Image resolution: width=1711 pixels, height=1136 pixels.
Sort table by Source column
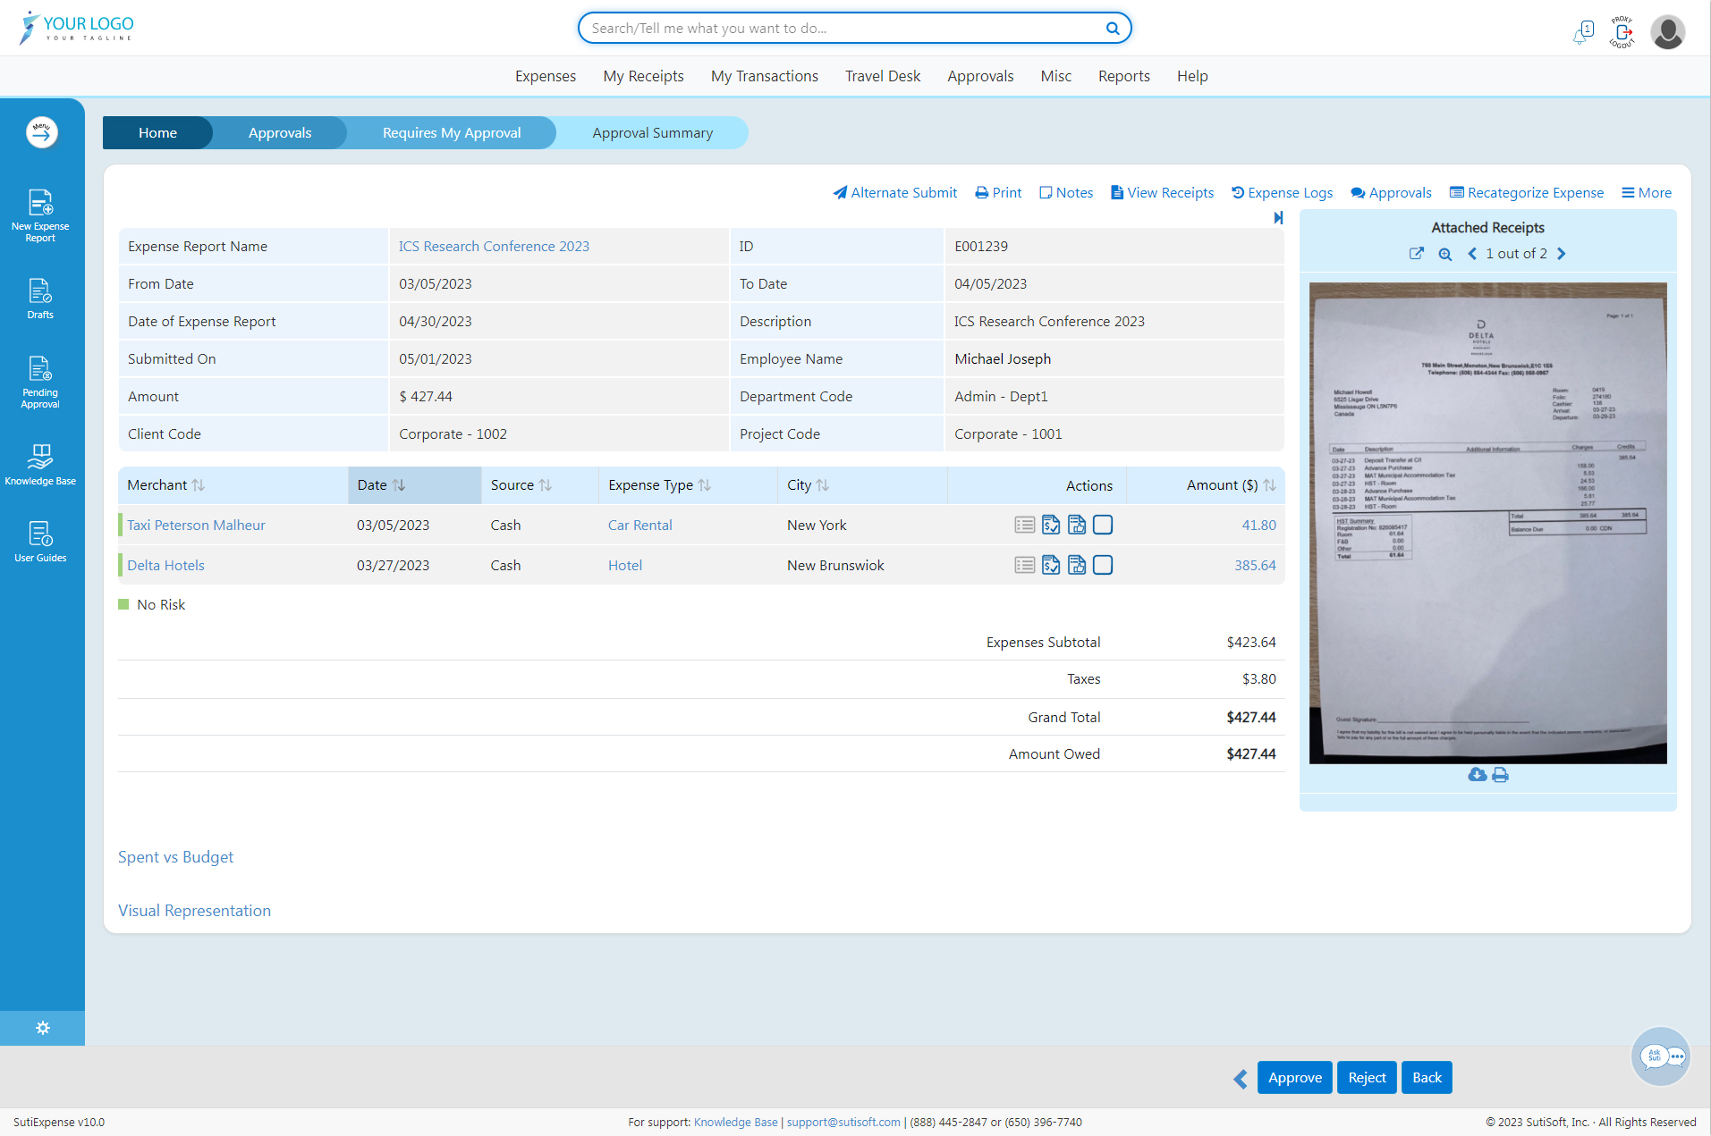click(x=545, y=485)
